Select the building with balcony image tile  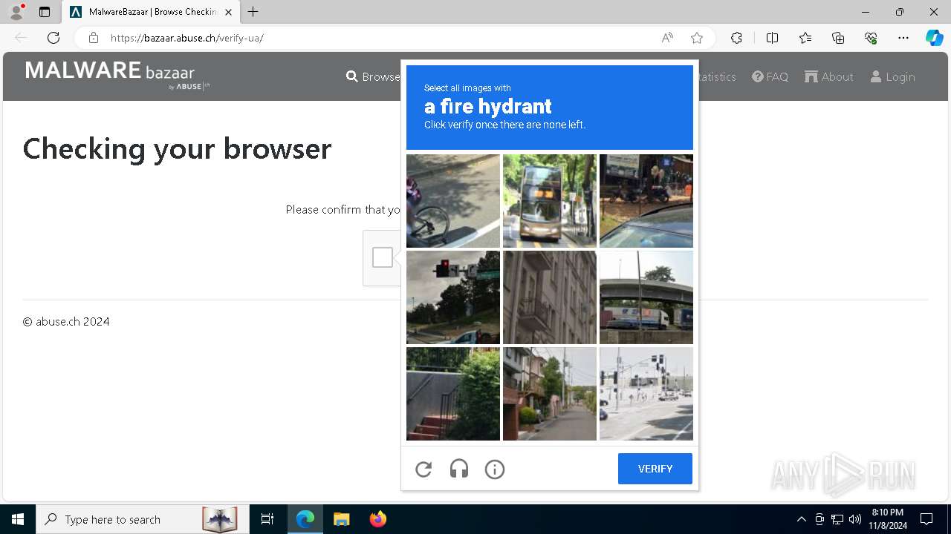click(550, 297)
